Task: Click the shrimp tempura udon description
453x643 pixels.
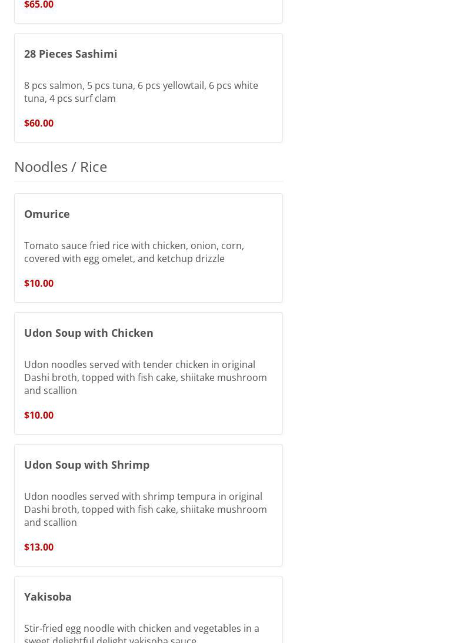Action: (145, 509)
